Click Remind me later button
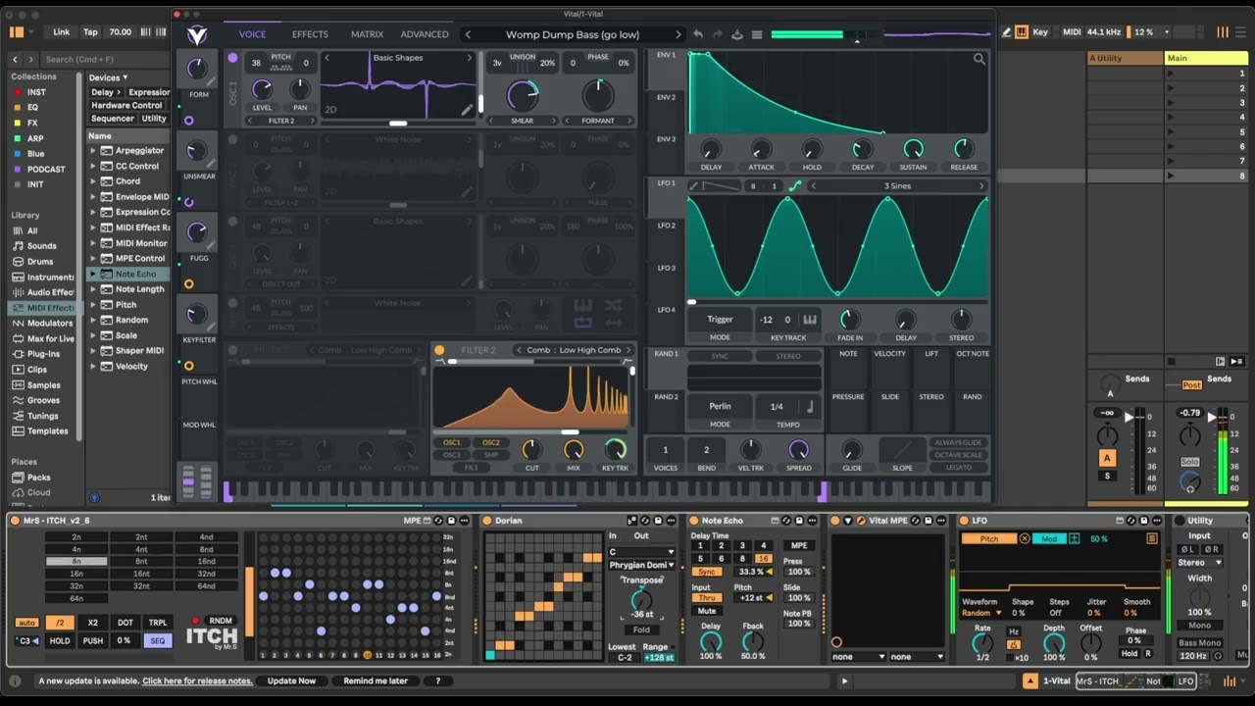This screenshot has width=1255, height=706. click(x=376, y=681)
